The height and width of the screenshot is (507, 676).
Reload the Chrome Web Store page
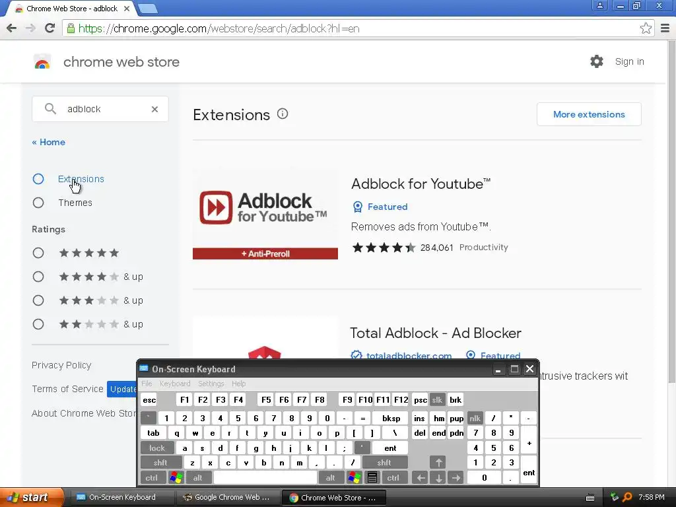coord(50,28)
